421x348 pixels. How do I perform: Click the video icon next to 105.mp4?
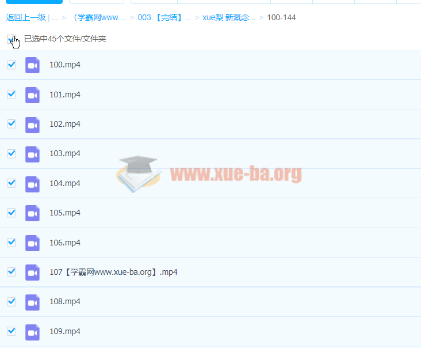(x=32, y=213)
